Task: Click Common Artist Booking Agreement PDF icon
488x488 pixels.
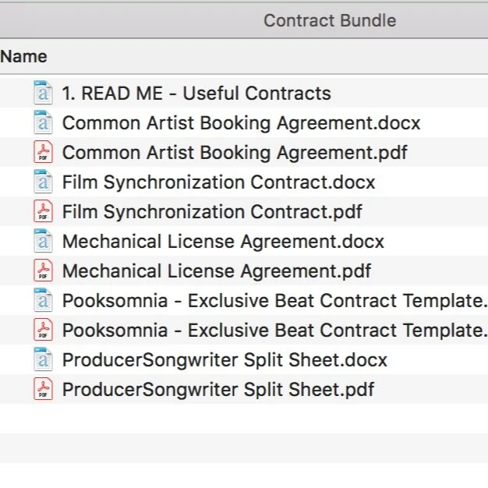Action: pyautogui.click(x=43, y=152)
